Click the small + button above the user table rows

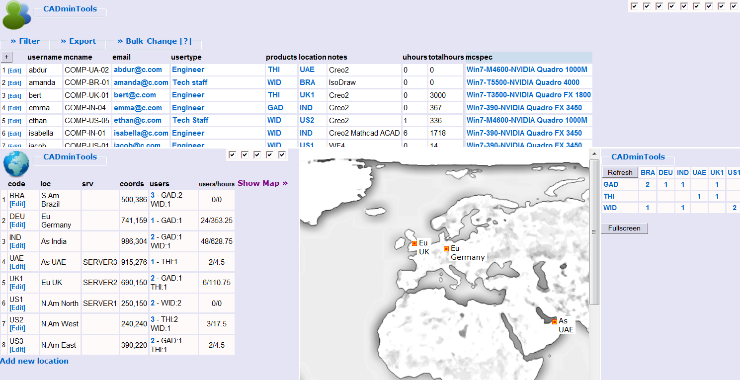6,57
